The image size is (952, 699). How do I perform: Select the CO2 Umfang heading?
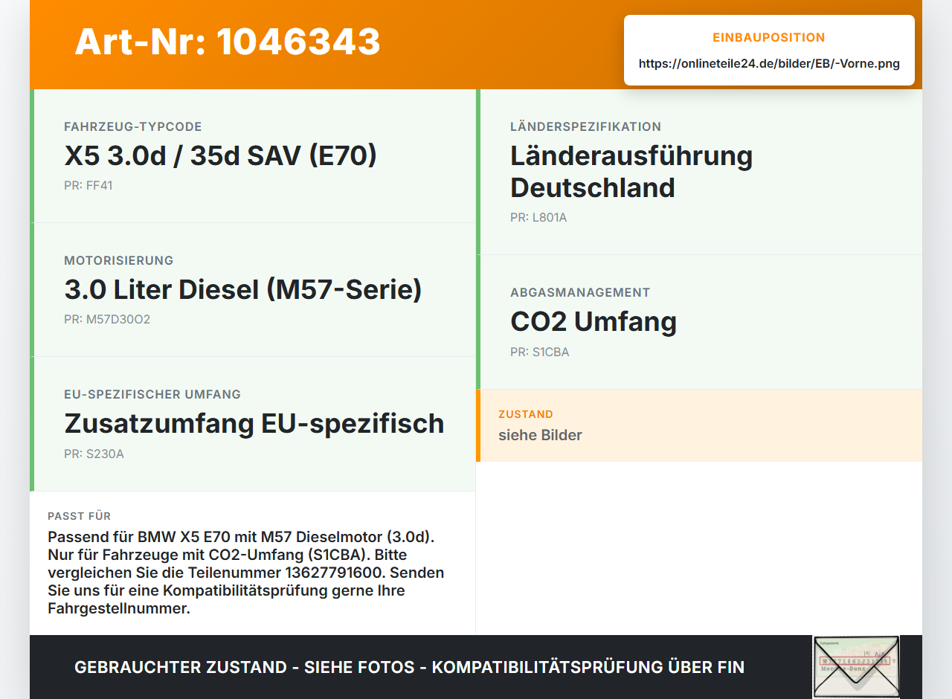[x=594, y=321]
